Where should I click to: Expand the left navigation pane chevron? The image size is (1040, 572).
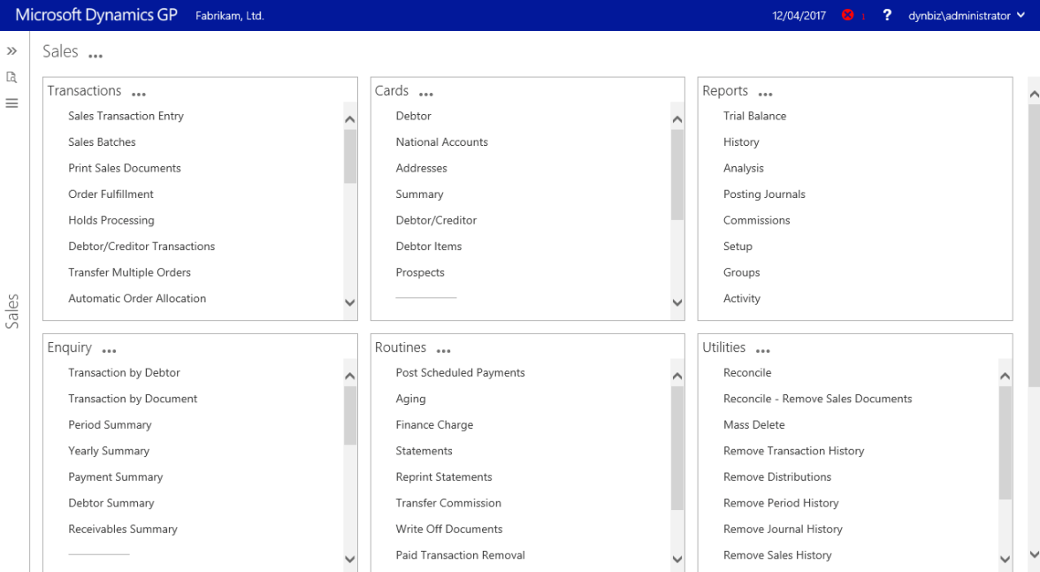click(12, 52)
